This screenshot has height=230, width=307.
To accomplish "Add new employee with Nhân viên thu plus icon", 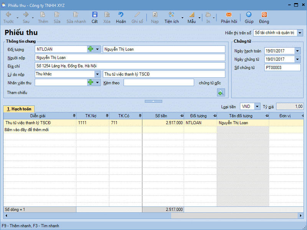I will [x=91, y=82].
